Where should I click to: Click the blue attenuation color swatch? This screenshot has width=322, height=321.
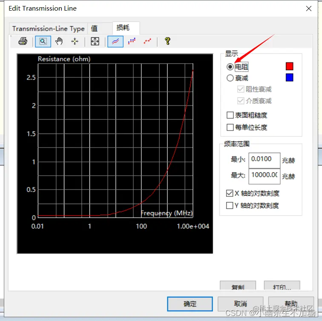289,77
